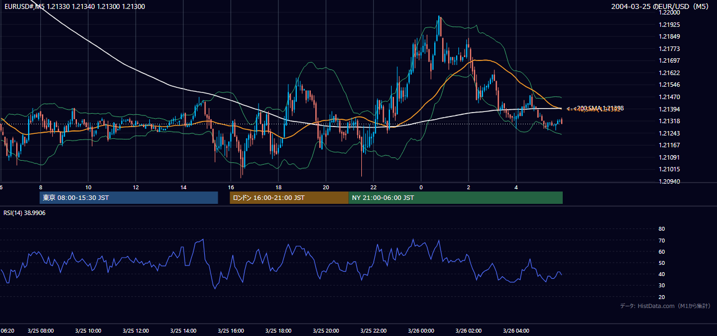Click the 200 SMA 1.21398 line label
717x336 pixels.
[601, 108]
